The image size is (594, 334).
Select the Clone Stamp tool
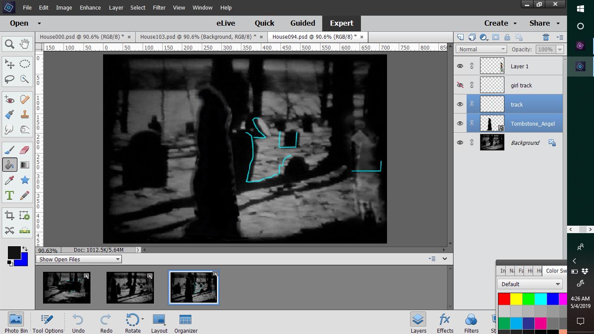(25, 115)
